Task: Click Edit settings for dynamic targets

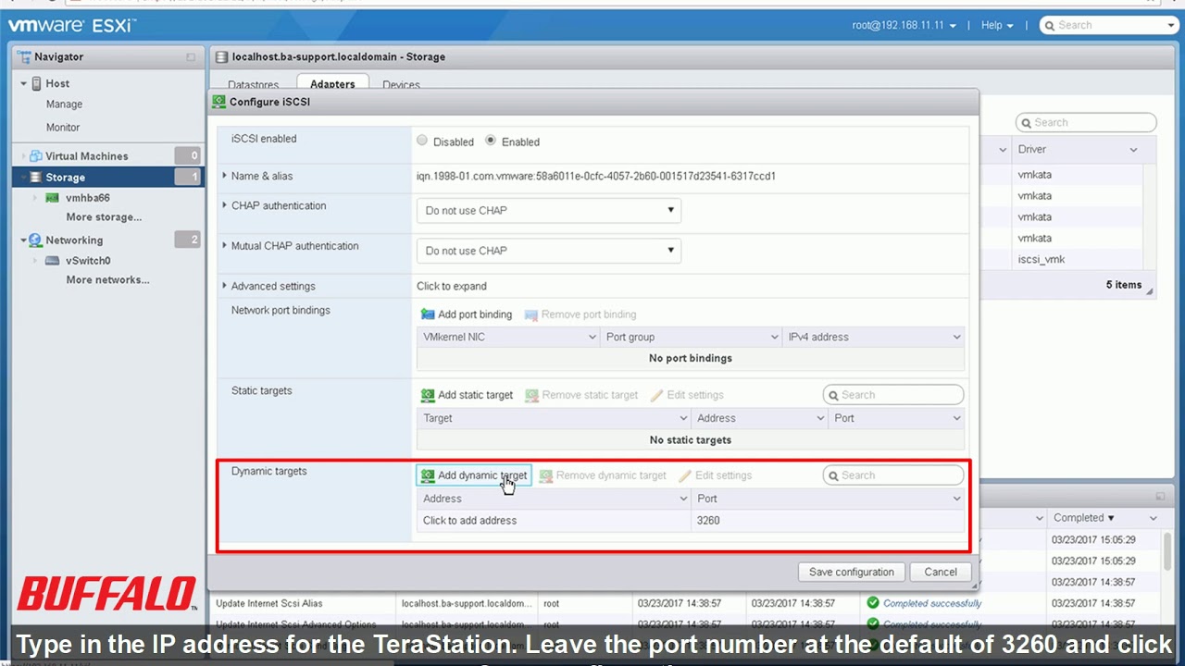Action: pyautogui.click(x=716, y=475)
